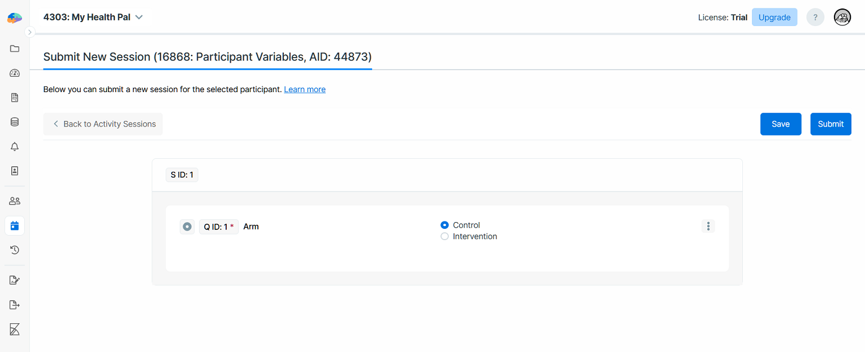Click the document page sidebar icon
This screenshot has width=865, height=352.
15,98
